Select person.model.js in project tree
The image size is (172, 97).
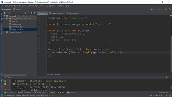coord(16,29)
